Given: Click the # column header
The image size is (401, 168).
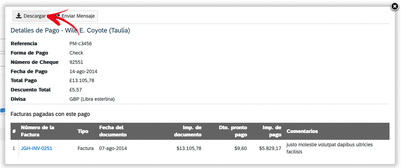Looking at the screenshot, I should [14, 131].
